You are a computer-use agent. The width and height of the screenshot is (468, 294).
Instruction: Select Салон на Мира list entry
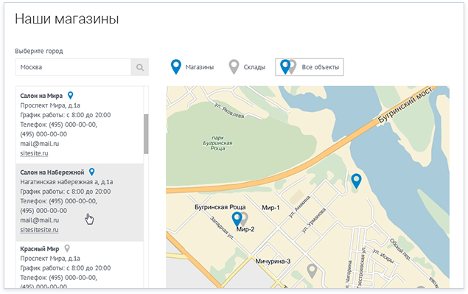click(80, 125)
